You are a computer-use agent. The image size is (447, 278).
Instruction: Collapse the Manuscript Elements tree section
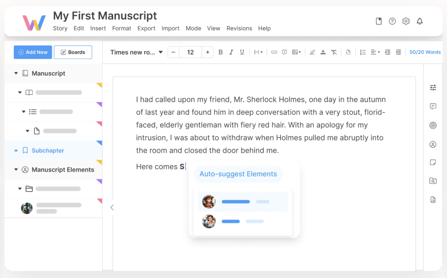(x=16, y=170)
